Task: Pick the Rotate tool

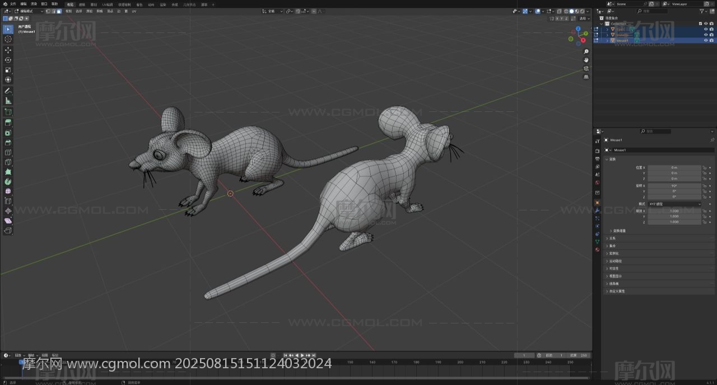Action: click(8, 60)
